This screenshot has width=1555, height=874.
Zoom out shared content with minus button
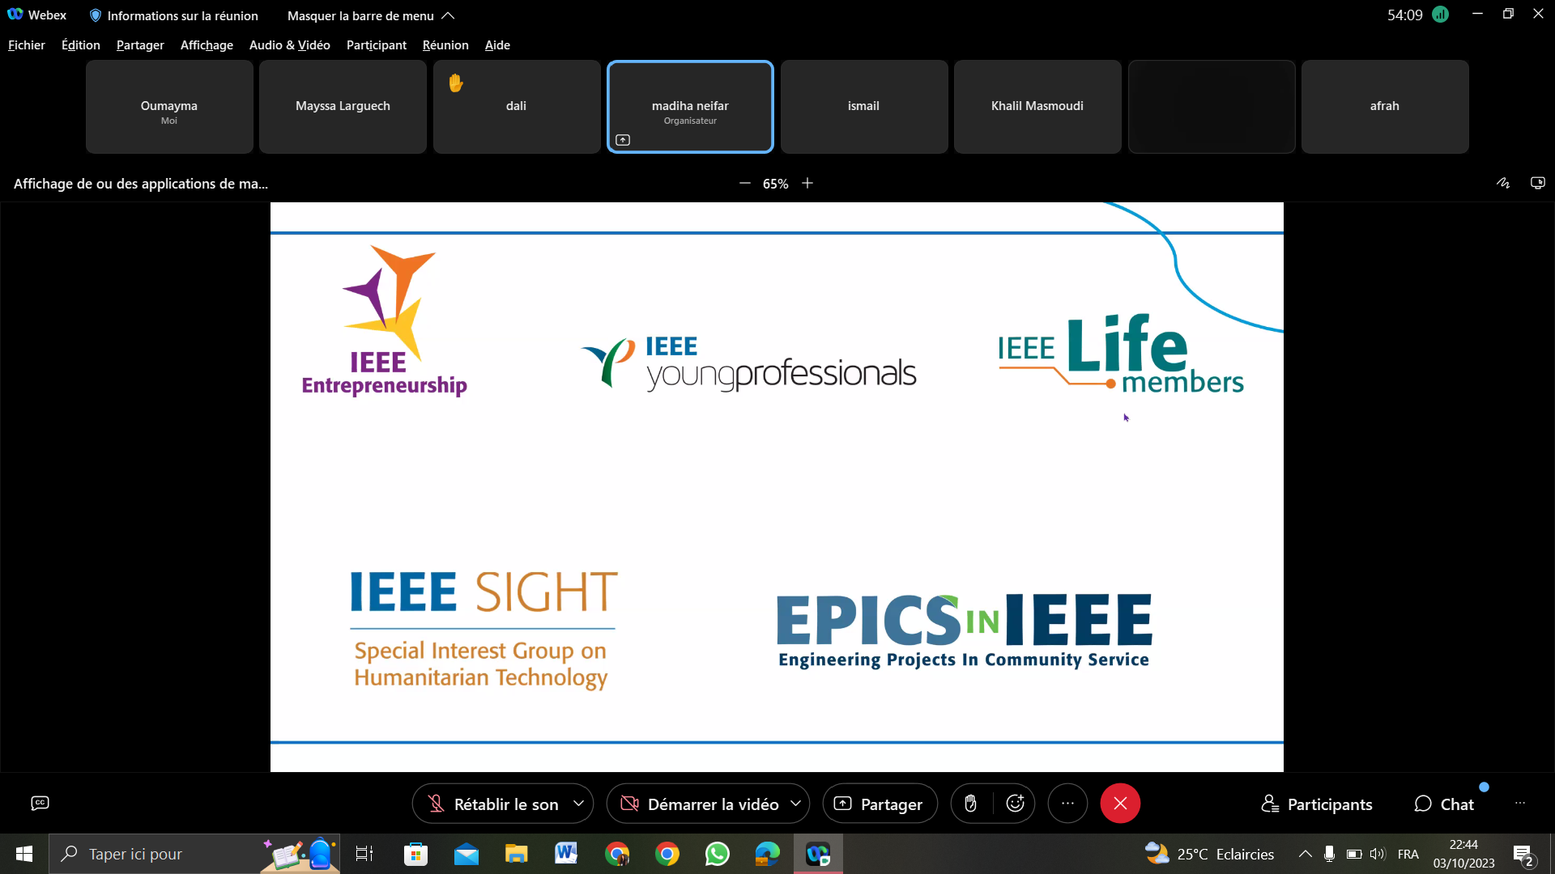(745, 184)
